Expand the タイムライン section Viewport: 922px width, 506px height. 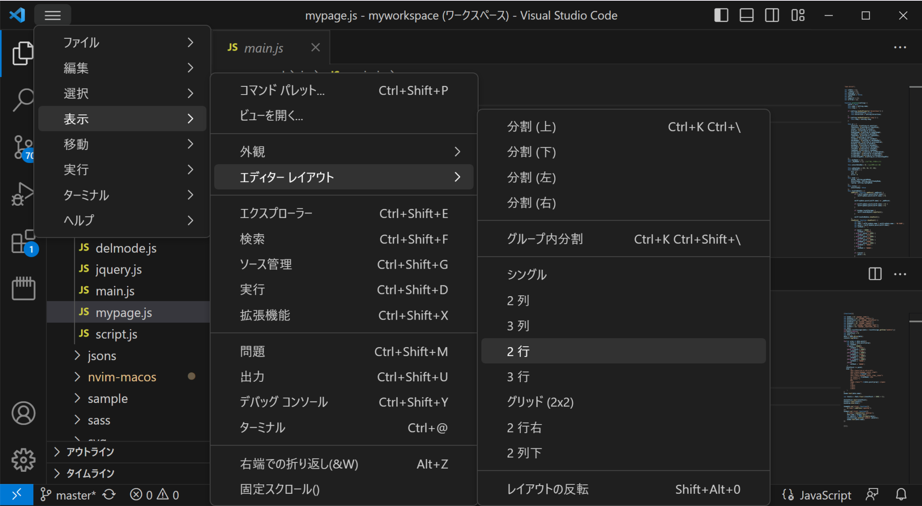[90, 473]
